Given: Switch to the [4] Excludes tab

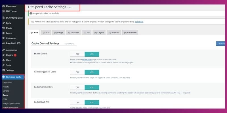Looking at the screenshot, I should tap(73, 32).
